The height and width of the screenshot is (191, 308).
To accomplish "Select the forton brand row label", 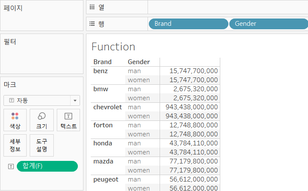I will point(103,125).
